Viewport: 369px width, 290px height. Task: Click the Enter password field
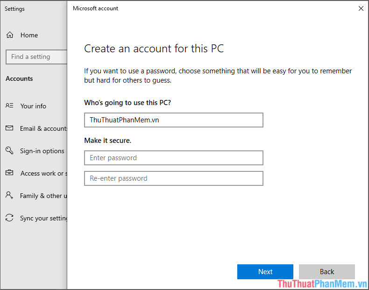coord(174,158)
